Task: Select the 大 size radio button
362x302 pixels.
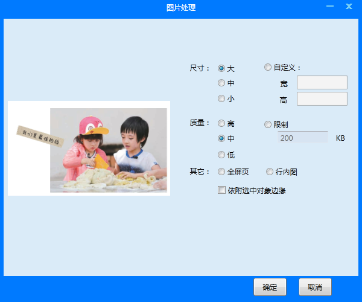Action: pyautogui.click(x=221, y=68)
